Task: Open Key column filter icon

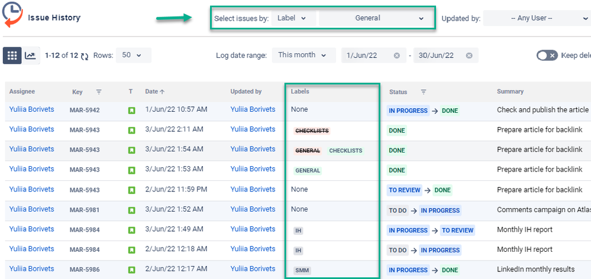Action: click(99, 92)
